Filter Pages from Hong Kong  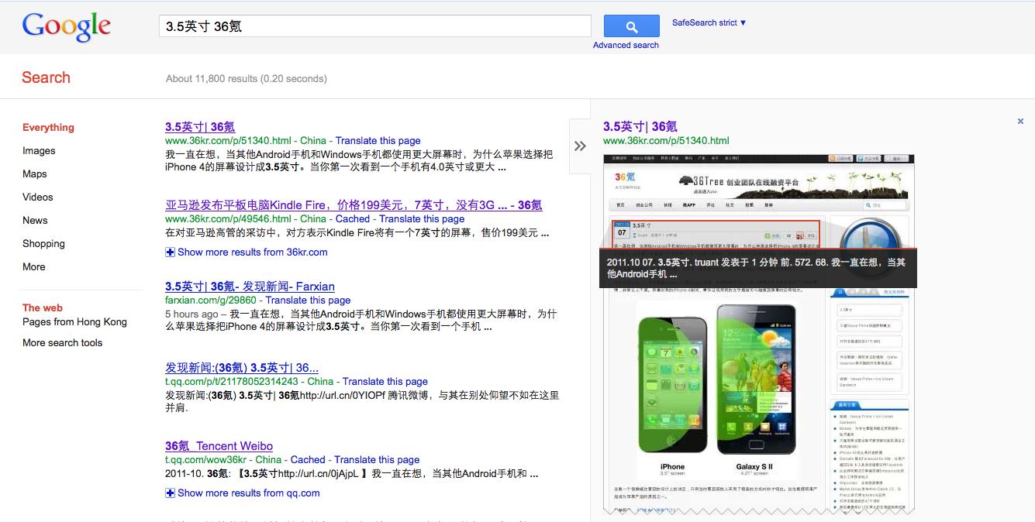[x=74, y=321]
